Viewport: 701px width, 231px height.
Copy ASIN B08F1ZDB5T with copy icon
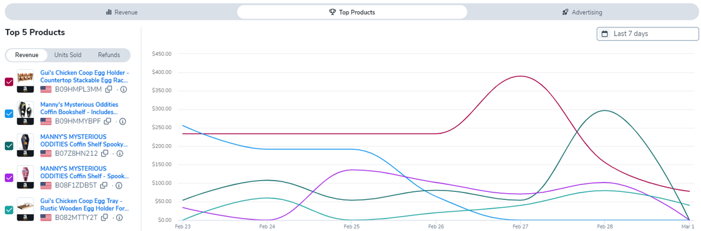pyautogui.click(x=104, y=185)
